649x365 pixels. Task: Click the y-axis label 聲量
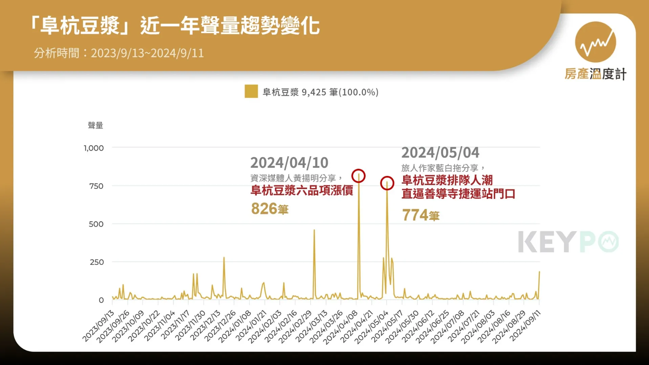95,126
